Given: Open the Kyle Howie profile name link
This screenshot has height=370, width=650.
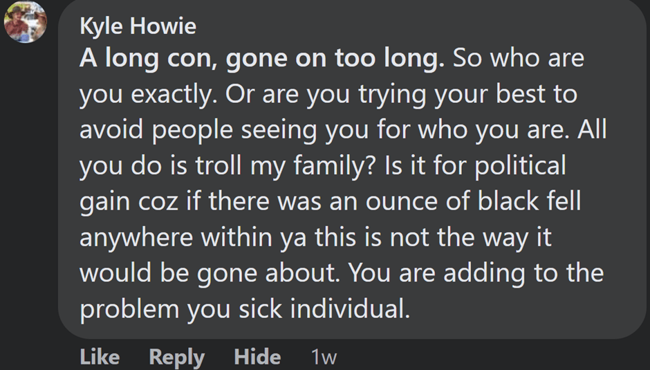Looking at the screenshot, I should click(x=138, y=26).
